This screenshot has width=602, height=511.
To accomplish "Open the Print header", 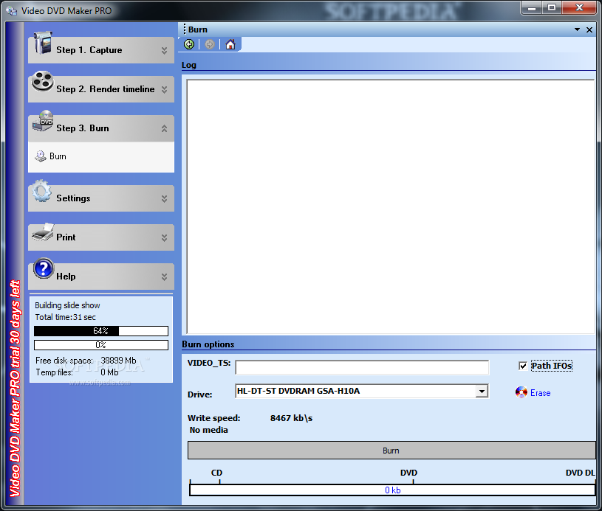I will pos(101,237).
